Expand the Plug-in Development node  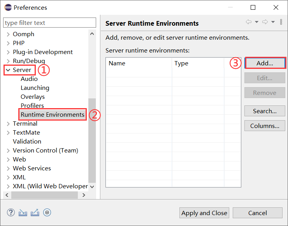pos(8,52)
